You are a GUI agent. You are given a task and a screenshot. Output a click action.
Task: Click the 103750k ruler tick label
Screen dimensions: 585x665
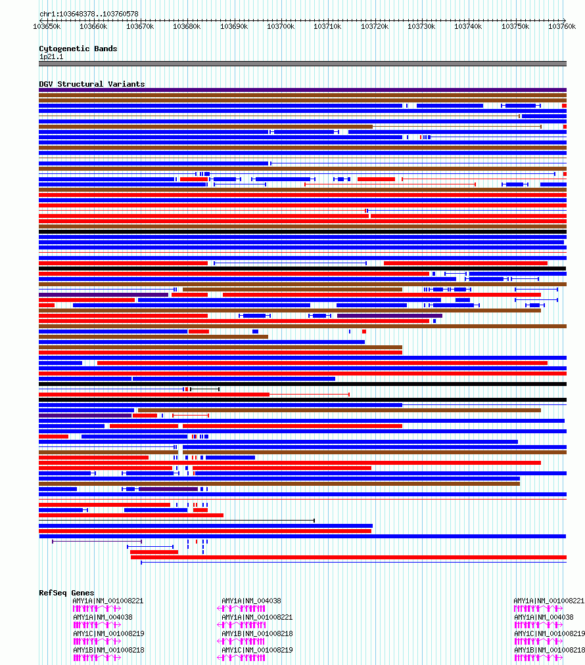(515, 26)
